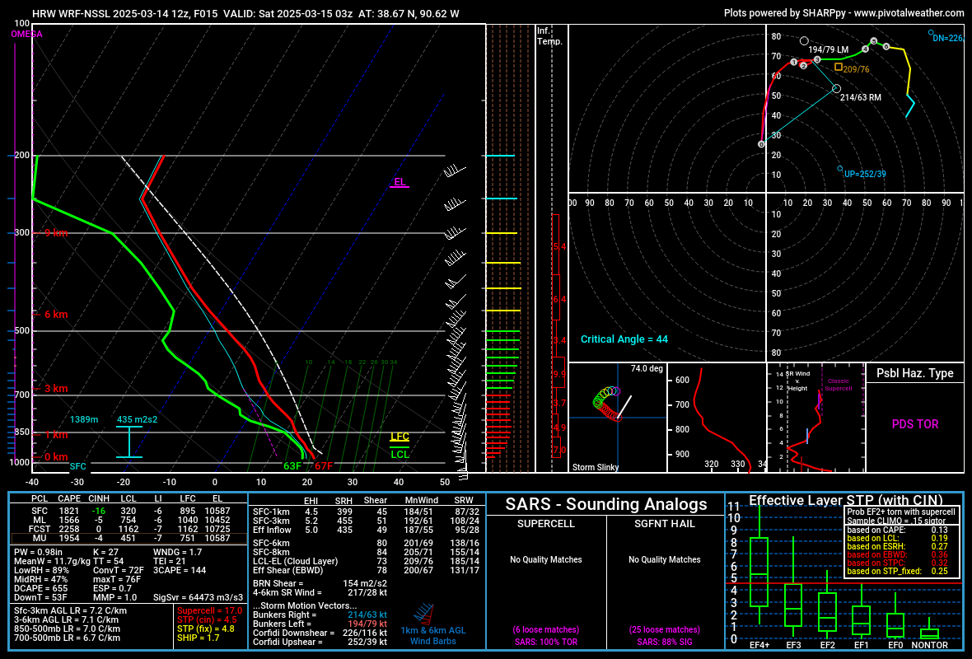Click the PDS TOR hazard type label
972x659 pixels.
(x=914, y=424)
